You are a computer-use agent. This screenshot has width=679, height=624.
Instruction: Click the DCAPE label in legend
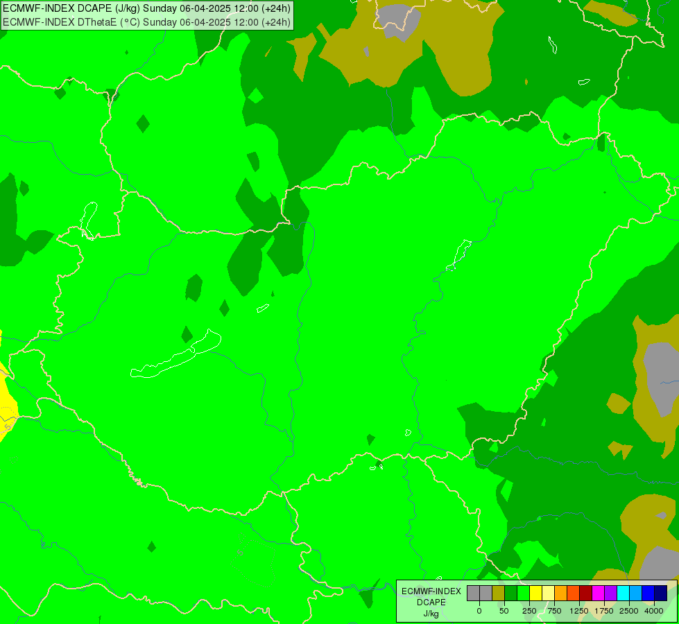[431, 603]
